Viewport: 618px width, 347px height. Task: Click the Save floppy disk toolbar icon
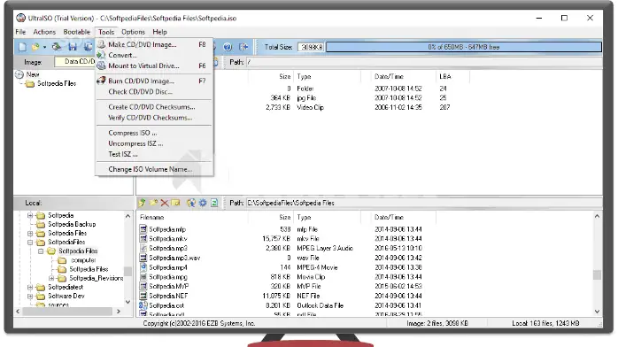[x=72, y=47]
